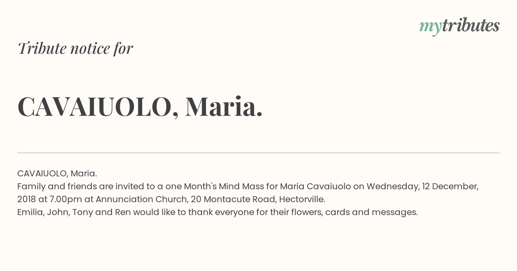Select the "Tribute notice for" heading
The width and height of the screenshot is (517, 271).
(x=75, y=48)
